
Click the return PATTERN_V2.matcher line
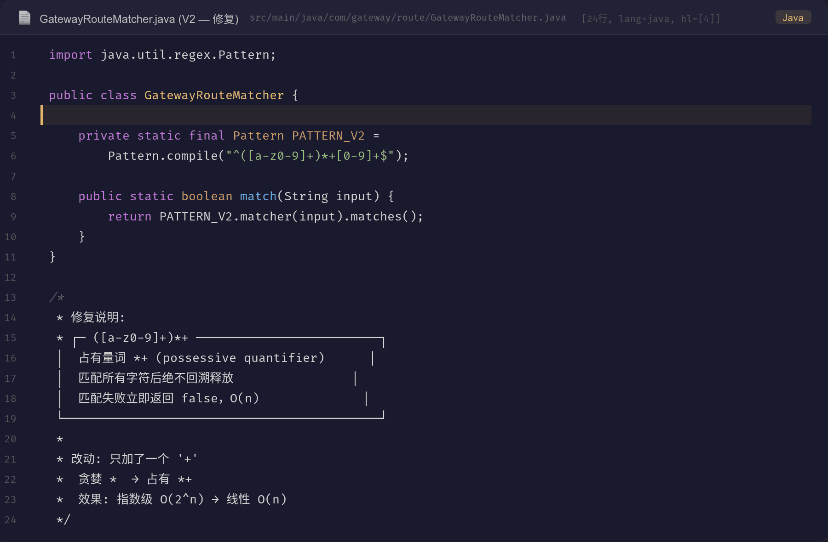tap(265, 217)
